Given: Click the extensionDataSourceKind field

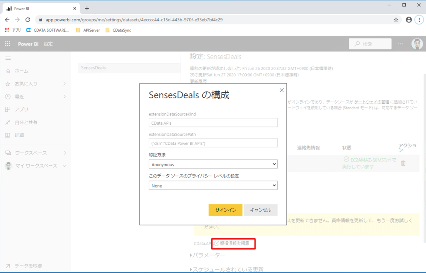Looking at the screenshot, I should point(213,122).
